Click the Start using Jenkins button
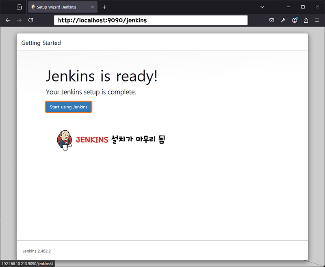325x267 pixels. [x=69, y=107]
